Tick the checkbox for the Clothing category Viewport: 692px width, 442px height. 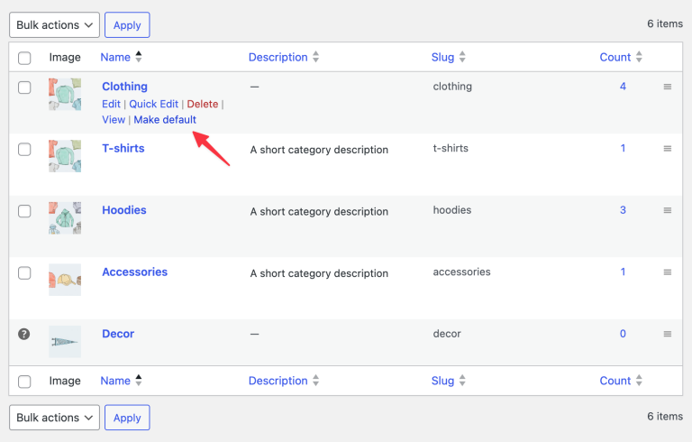24,87
